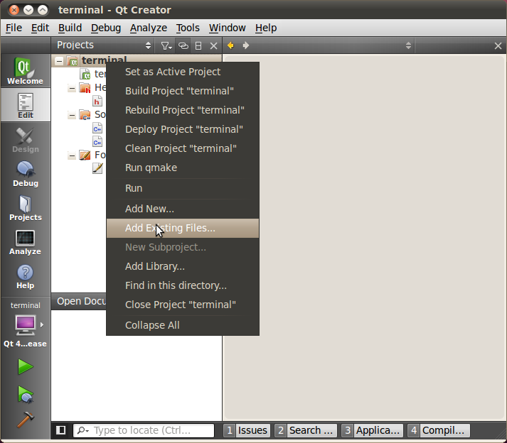Viewport: 507px width, 443px height.
Task: Open the Analyze menu
Action: pos(149,28)
